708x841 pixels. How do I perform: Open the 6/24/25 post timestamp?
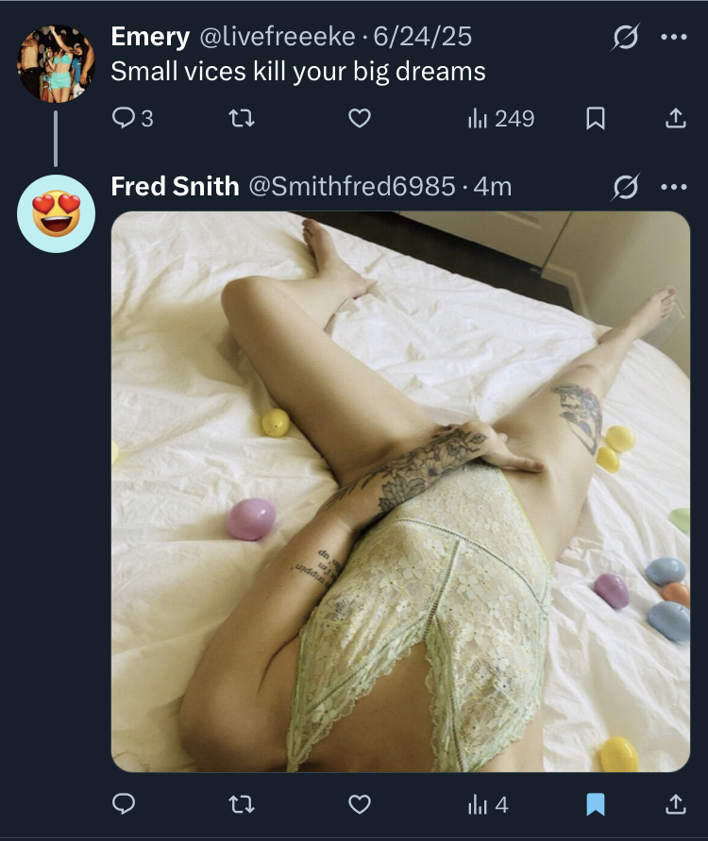pyautogui.click(x=423, y=37)
